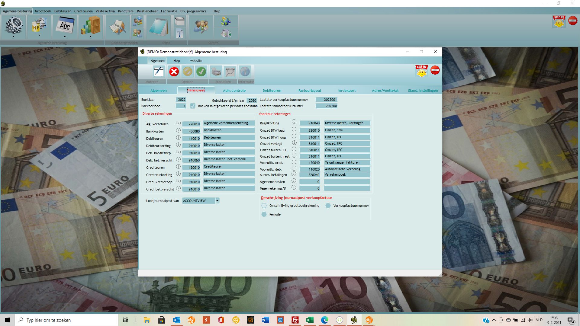Click the printer Afdrukken icon
580x326 pixels.
tap(216, 72)
